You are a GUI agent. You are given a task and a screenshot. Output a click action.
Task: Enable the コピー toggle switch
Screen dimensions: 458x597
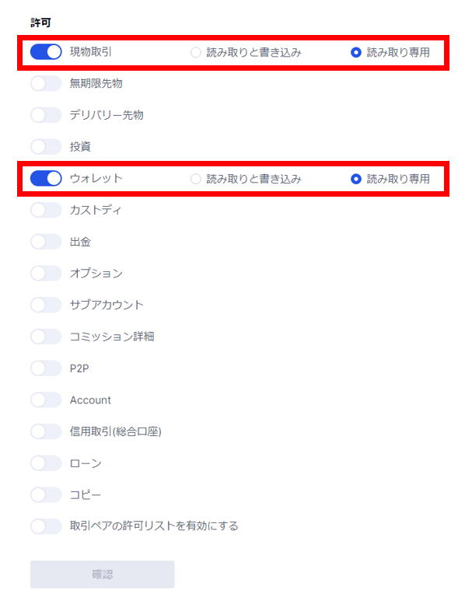(x=46, y=494)
